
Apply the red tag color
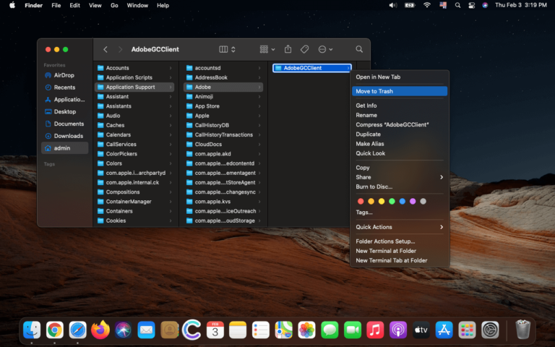(x=361, y=201)
